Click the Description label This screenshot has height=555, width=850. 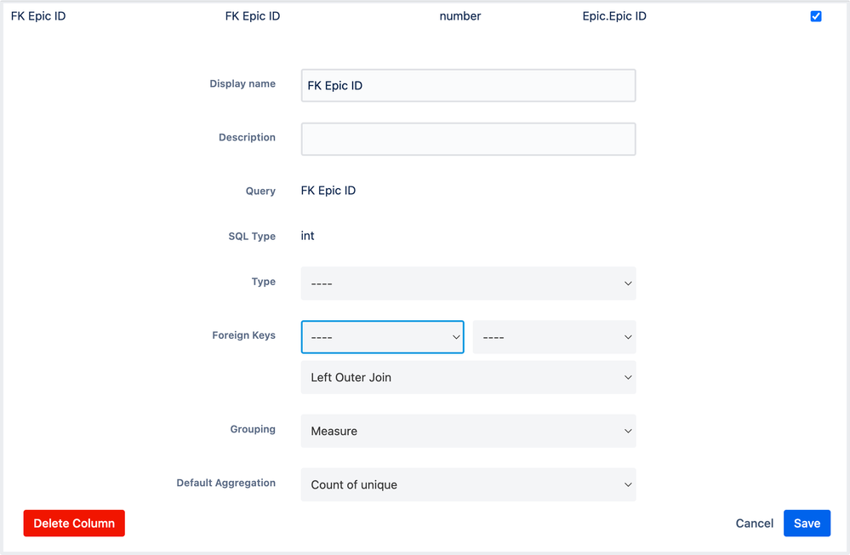coord(247,137)
